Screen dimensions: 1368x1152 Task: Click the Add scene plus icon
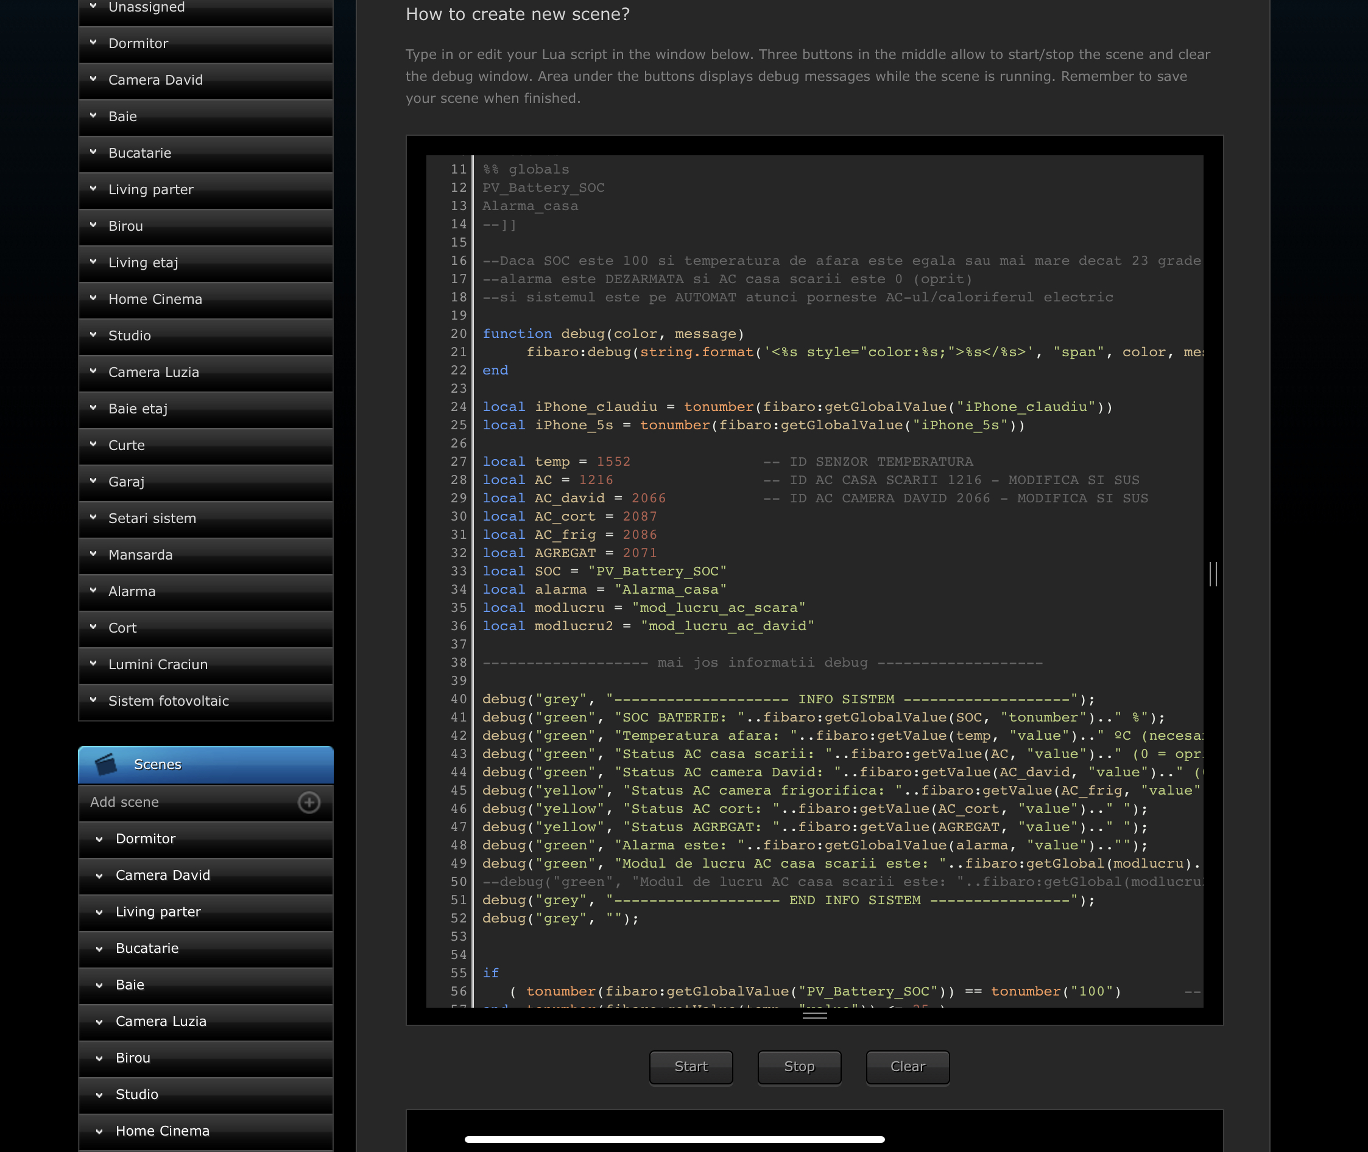(309, 802)
